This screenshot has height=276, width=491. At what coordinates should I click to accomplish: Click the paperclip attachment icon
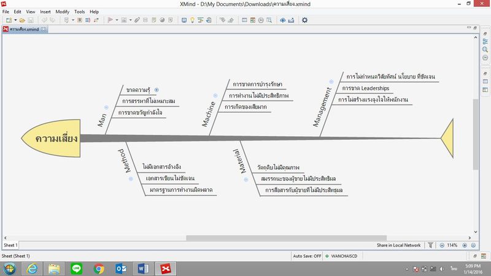[137, 20]
